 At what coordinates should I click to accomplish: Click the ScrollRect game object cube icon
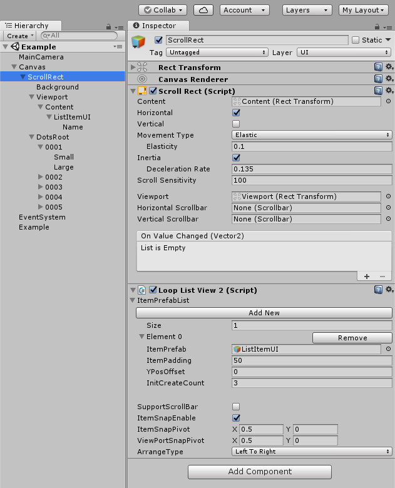pyautogui.click(x=138, y=42)
